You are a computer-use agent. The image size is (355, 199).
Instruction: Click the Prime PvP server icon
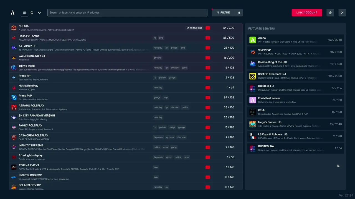pos(14,98)
